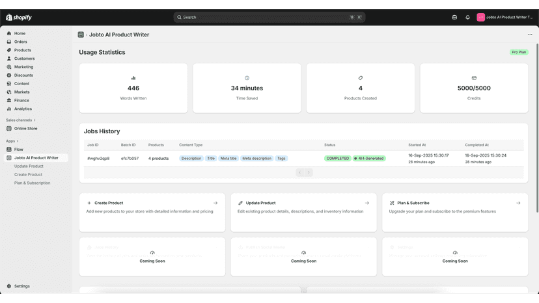The image size is (539, 303).
Task: Click the Update Product card title
Action: pyautogui.click(x=260, y=203)
